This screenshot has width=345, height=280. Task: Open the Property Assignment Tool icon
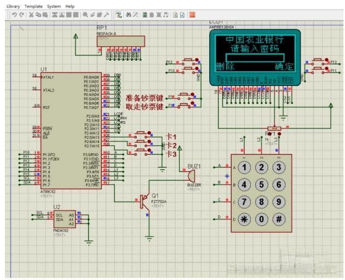(136, 15)
